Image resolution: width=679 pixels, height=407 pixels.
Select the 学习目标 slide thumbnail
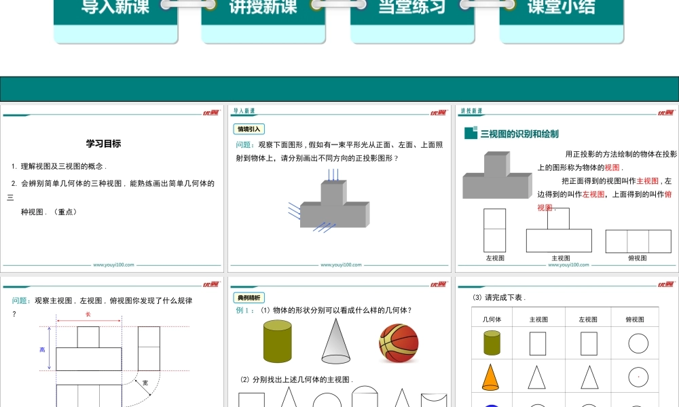pos(112,189)
